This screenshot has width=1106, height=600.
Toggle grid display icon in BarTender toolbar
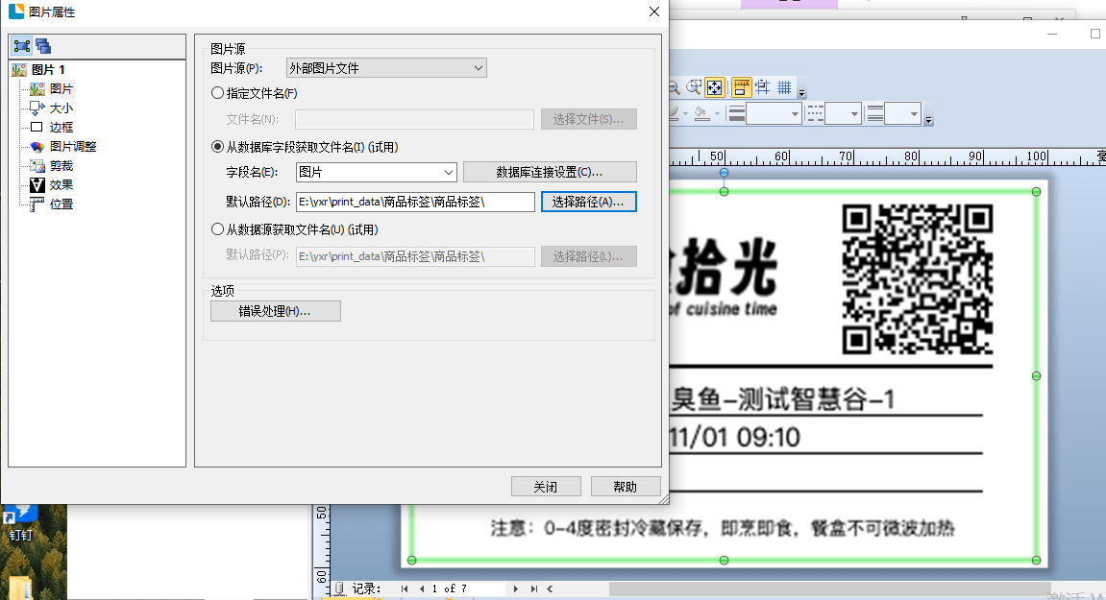pyautogui.click(x=784, y=86)
